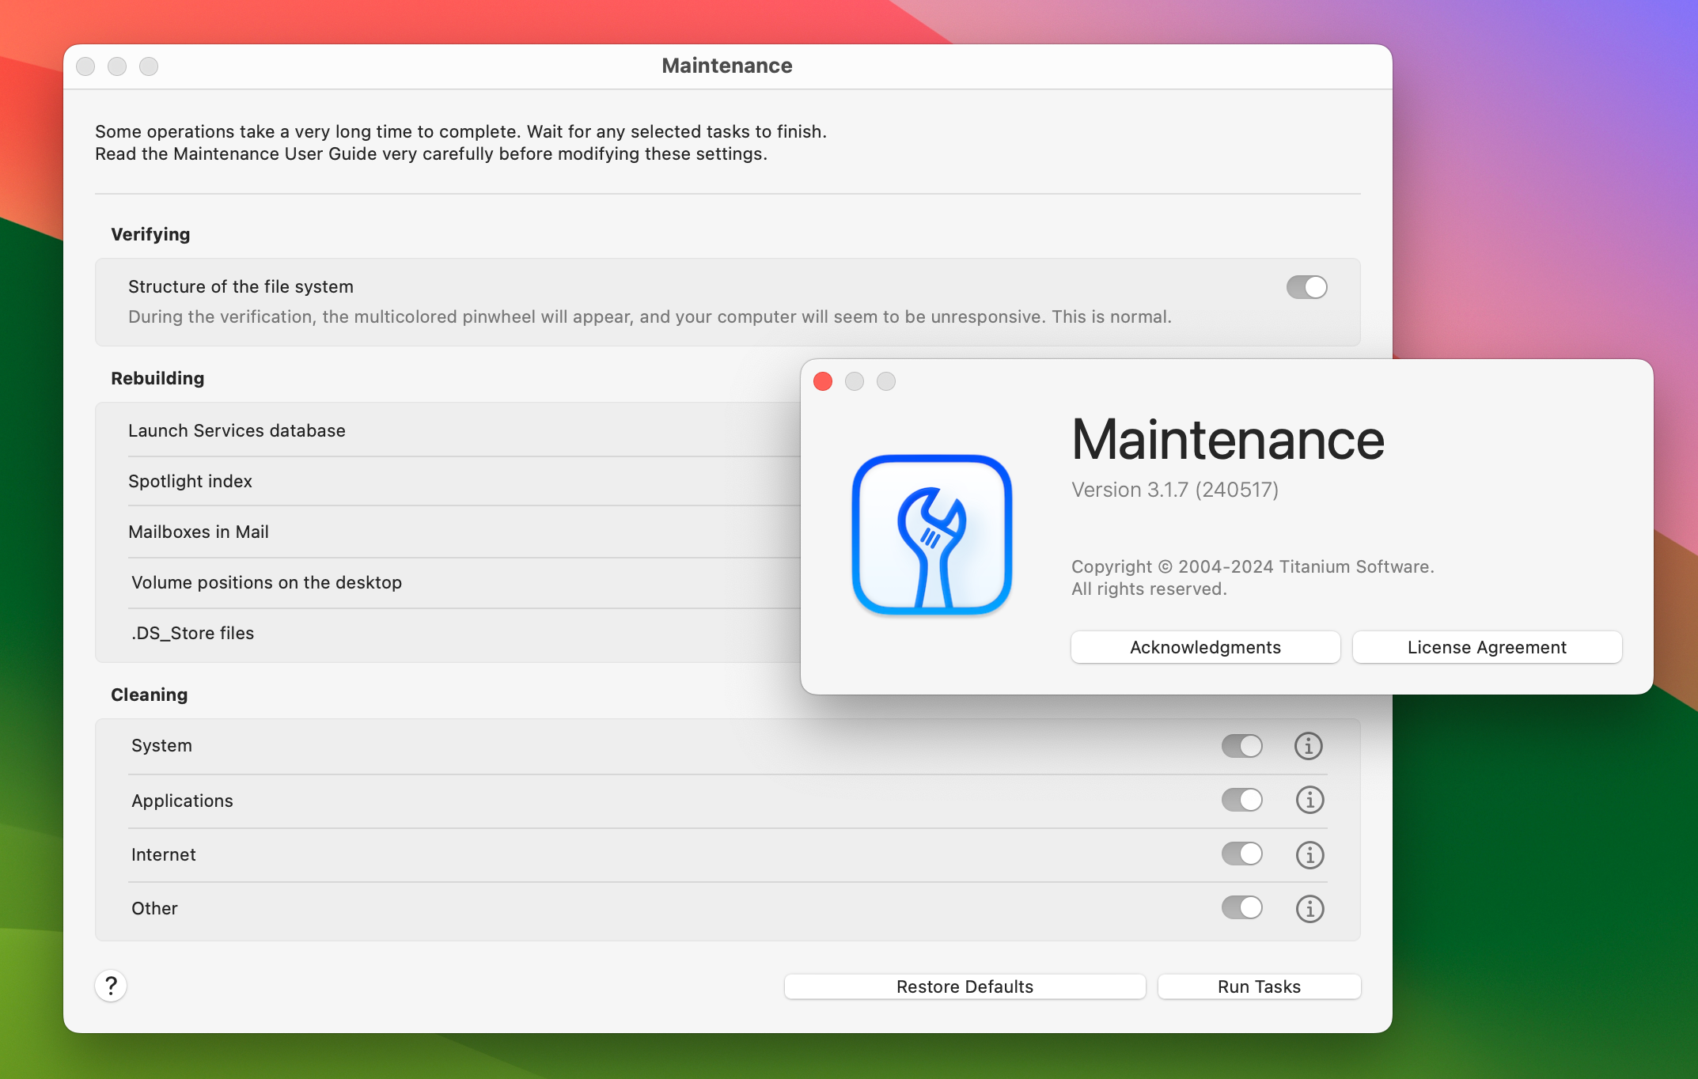Image resolution: width=1698 pixels, height=1079 pixels.
Task: Click the Rebuilding section heading
Action: point(157,378)
